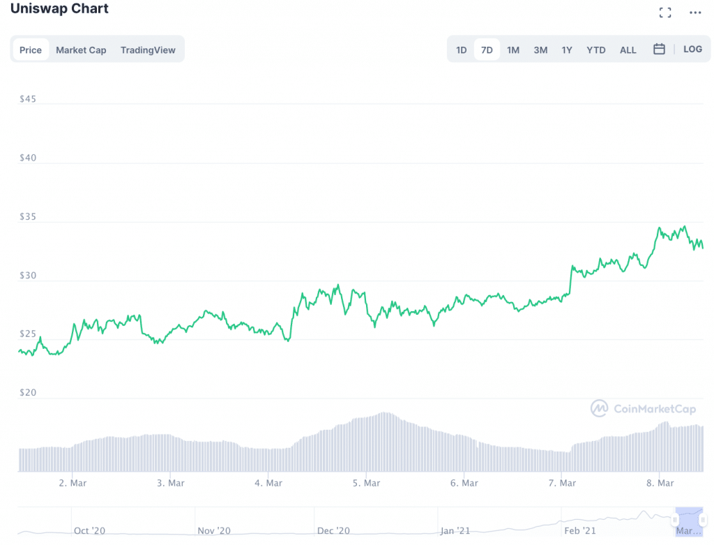Open fullscreen chart view icon
The image size is (714, 545).
(665, 13)
